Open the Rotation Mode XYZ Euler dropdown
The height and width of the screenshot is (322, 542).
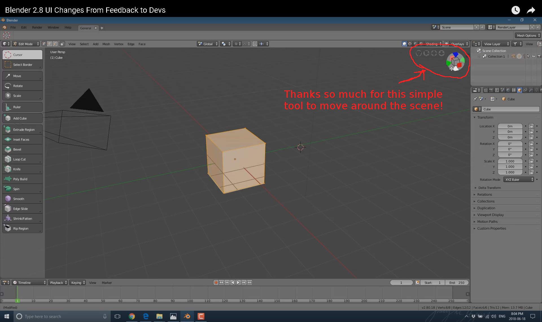click(x=519, y=180)
